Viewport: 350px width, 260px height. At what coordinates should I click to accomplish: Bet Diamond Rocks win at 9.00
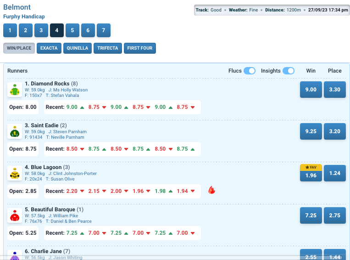311,90
